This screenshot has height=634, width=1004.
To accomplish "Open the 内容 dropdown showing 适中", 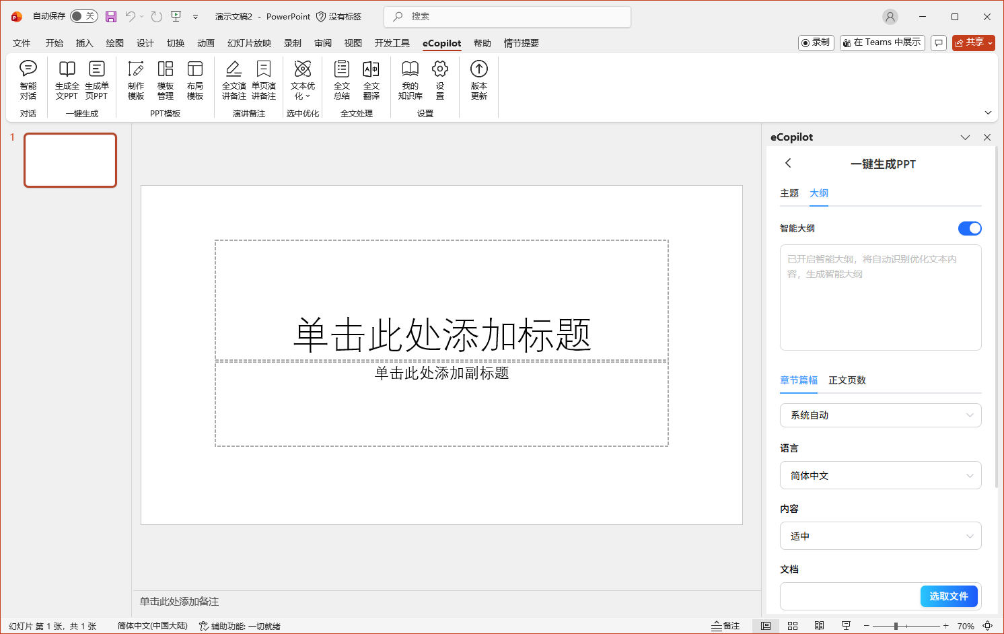I will [x=880, y=536].
